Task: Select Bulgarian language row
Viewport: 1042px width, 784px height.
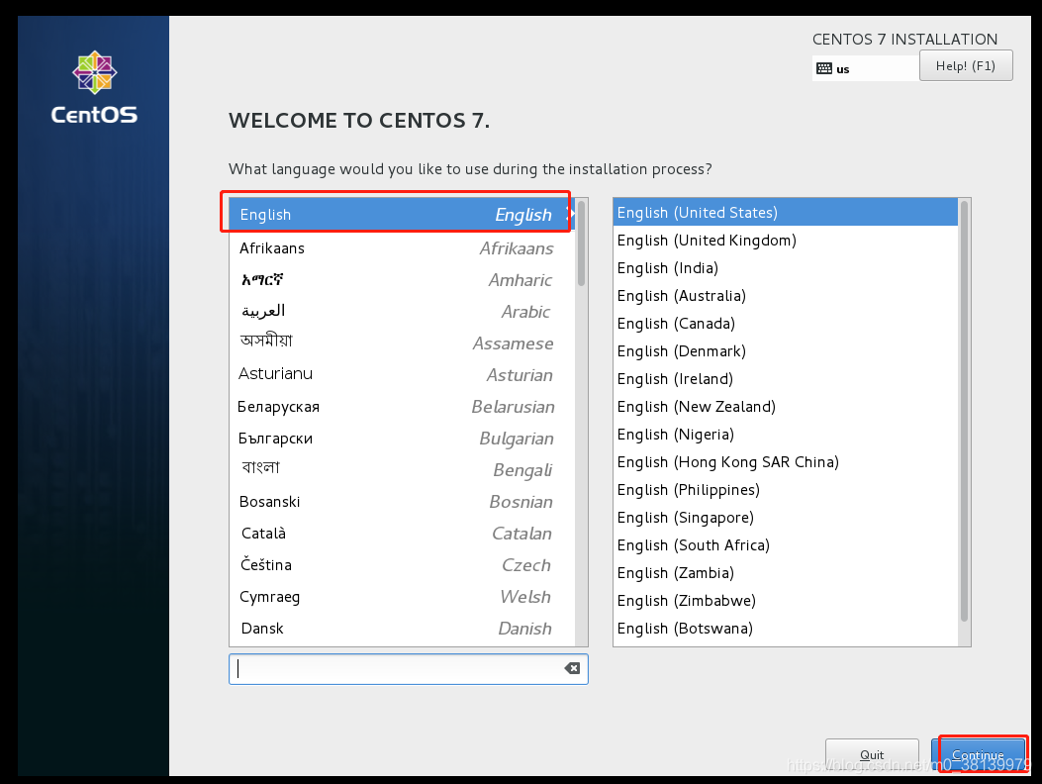Action: (402, 439)
